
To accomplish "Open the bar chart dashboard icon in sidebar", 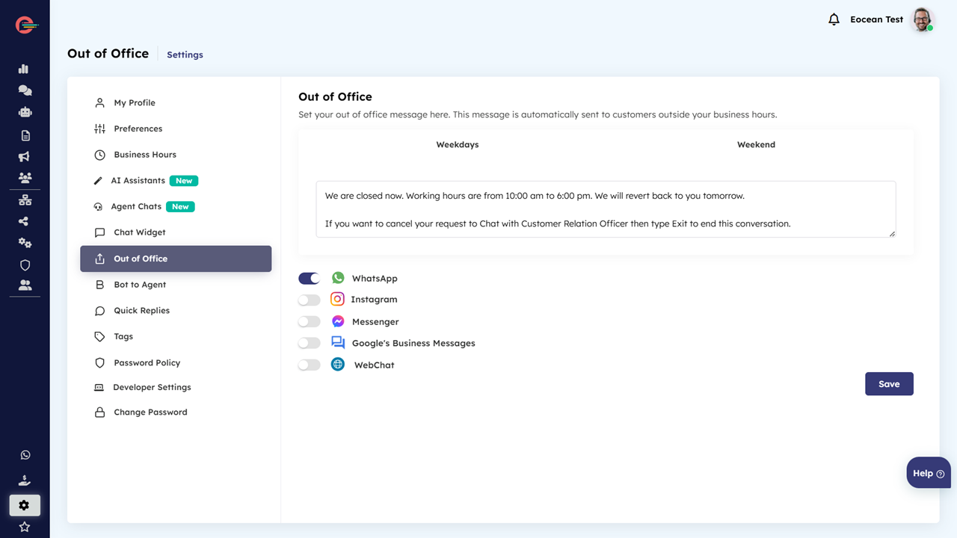I will 24,69.
